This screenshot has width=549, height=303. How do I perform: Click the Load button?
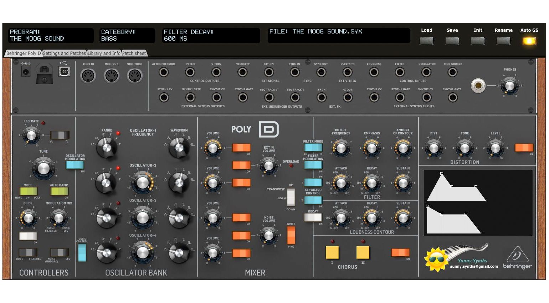click(x=426, y=41)
